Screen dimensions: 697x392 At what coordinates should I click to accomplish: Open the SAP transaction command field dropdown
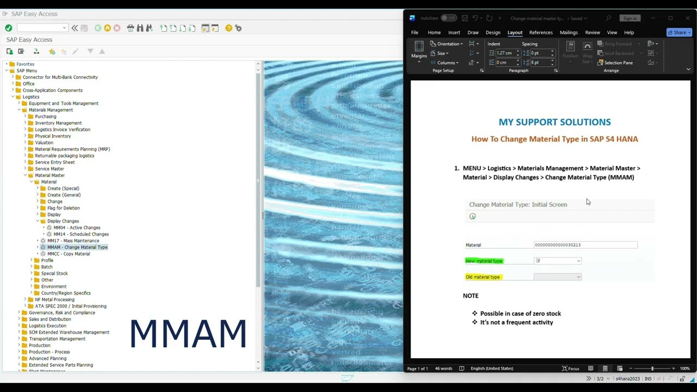[x=64, y=28]
